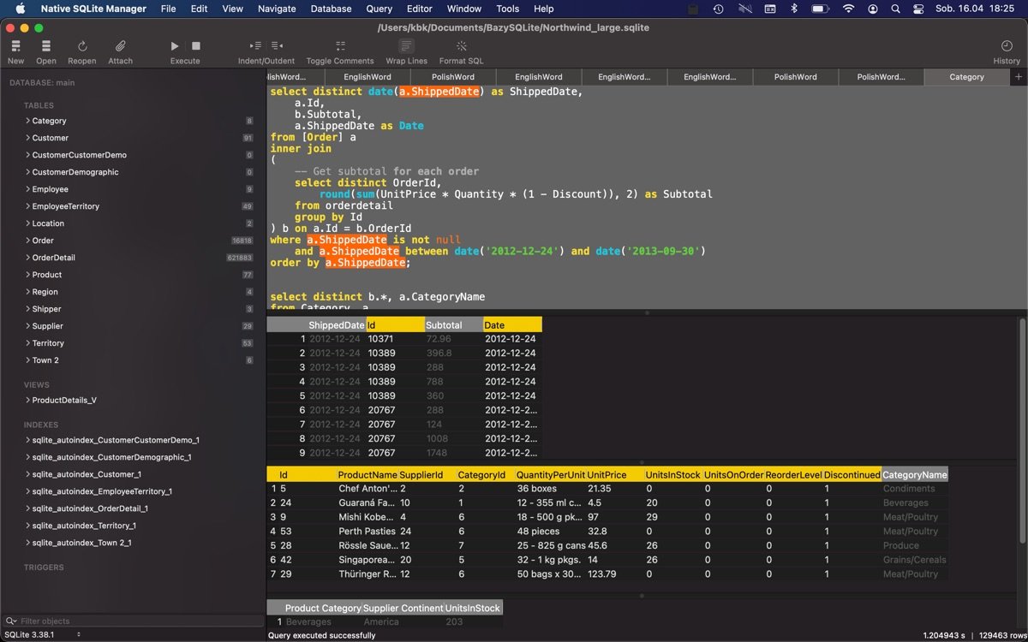Open the Database menu
Image resolution: width=1028 pixels, height=642 pixels.
[x=331, y=9]
